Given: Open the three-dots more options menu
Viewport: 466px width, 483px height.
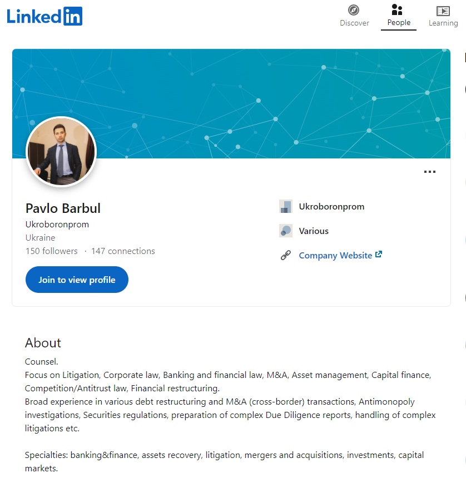Looking at the screenshot, I should tap(430, 172).
